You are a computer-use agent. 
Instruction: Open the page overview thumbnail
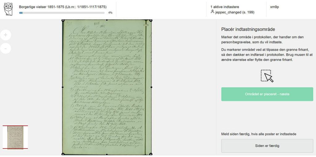coord(15,138)
